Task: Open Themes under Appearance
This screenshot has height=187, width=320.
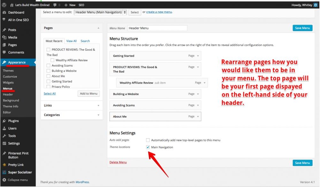Action: pos(8,71)
